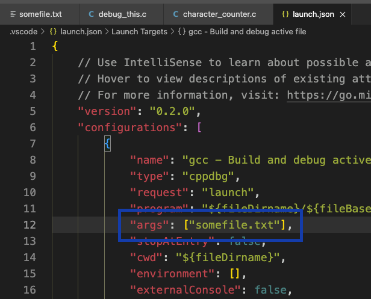Click line number 12 in the gutter
The height and width of the screenshot is (299, 371).
[30, 225]
